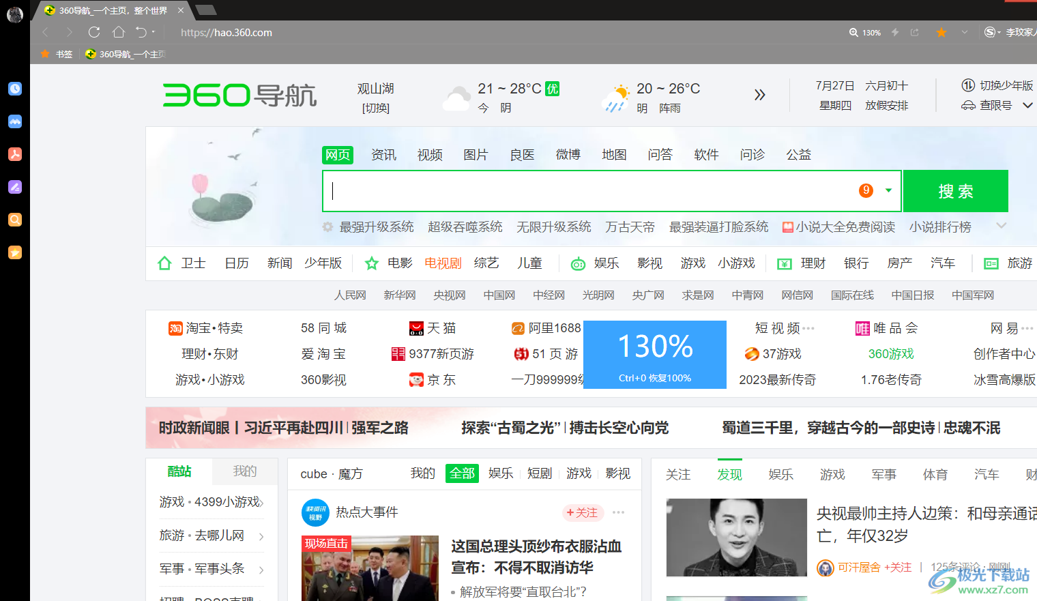Click the 书签 bookmarks bar item
This screenshot has width=1037, height=601.
point(57,54)
